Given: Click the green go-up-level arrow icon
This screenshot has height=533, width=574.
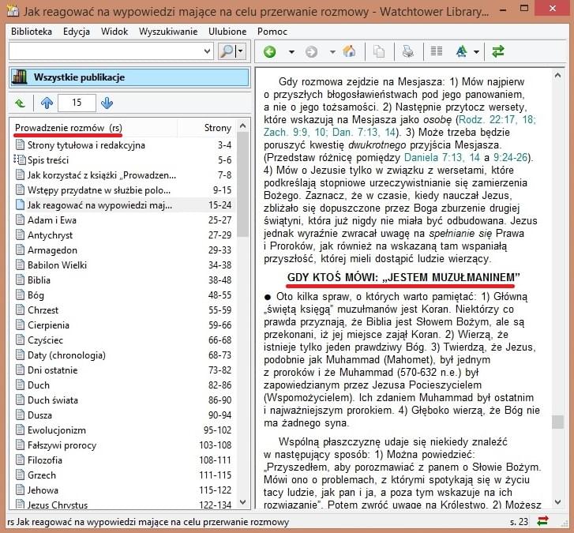Looking at the screenshot, I should [20, 103].
